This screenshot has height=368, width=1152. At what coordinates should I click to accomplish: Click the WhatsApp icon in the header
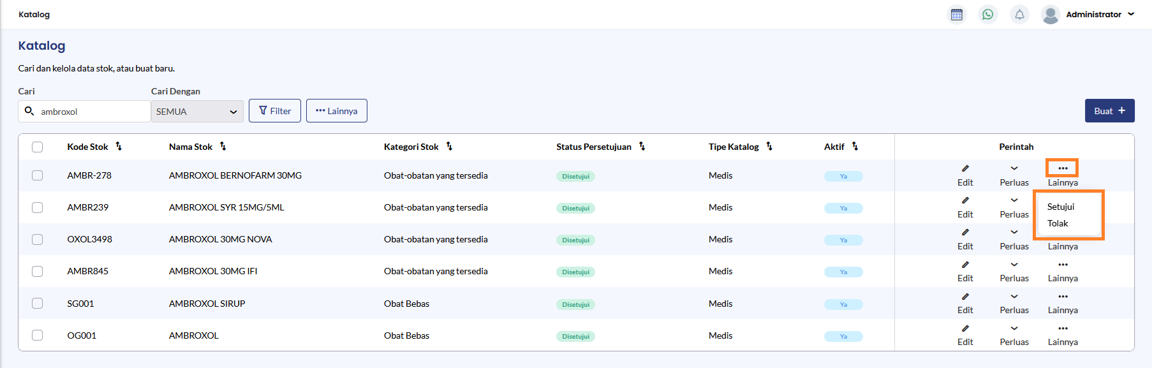coord(987,15)
